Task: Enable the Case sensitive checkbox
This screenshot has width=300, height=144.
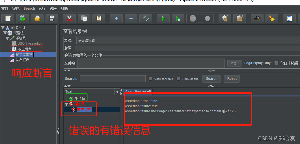Action: [x=151, y=79]
